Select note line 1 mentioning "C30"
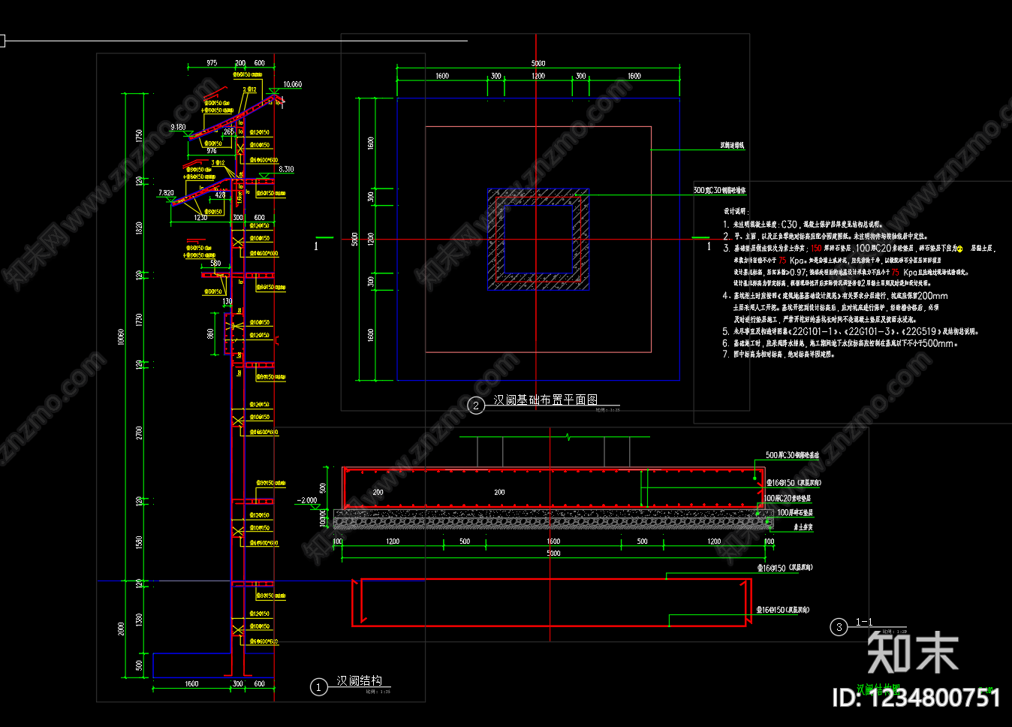Image resolution: width=1012 pixels, height=727 pixels. pos(803,224)
